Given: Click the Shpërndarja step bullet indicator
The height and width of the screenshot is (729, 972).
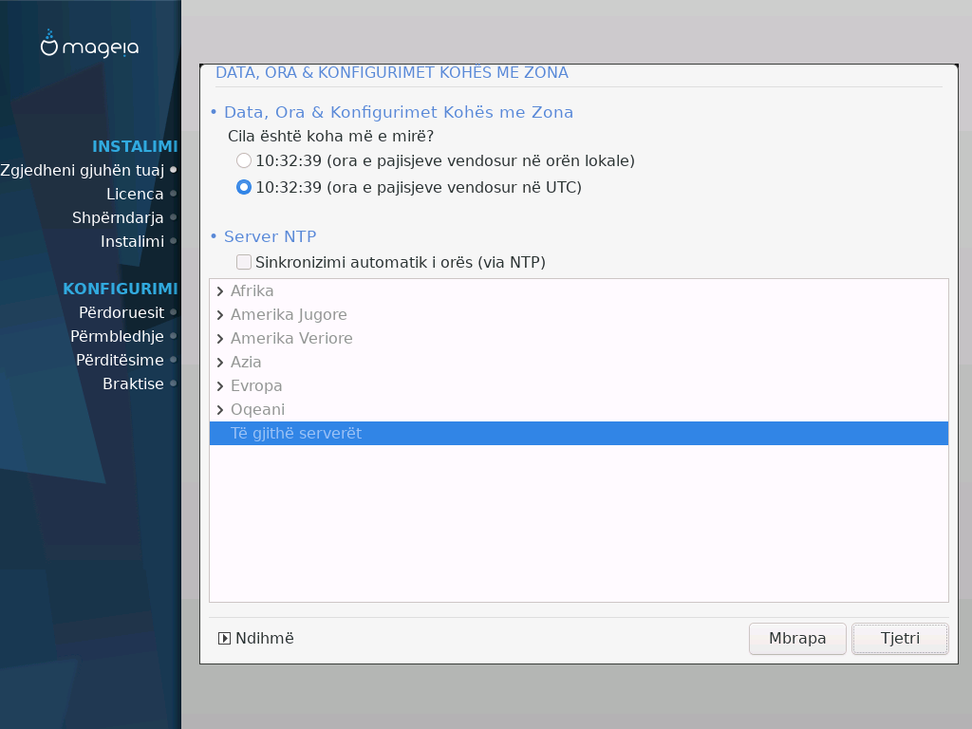Looking at the screenshot, I should 174,217.
